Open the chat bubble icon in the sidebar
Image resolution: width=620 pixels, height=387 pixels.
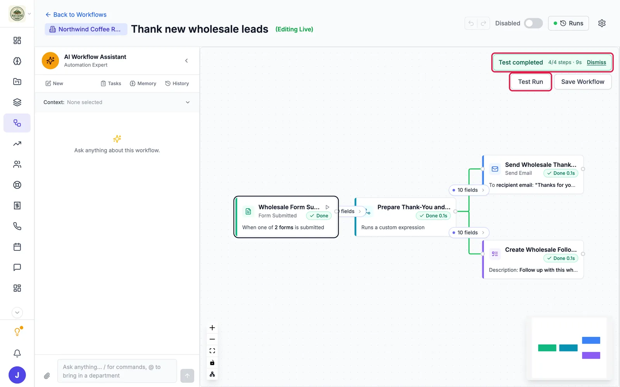17,267
